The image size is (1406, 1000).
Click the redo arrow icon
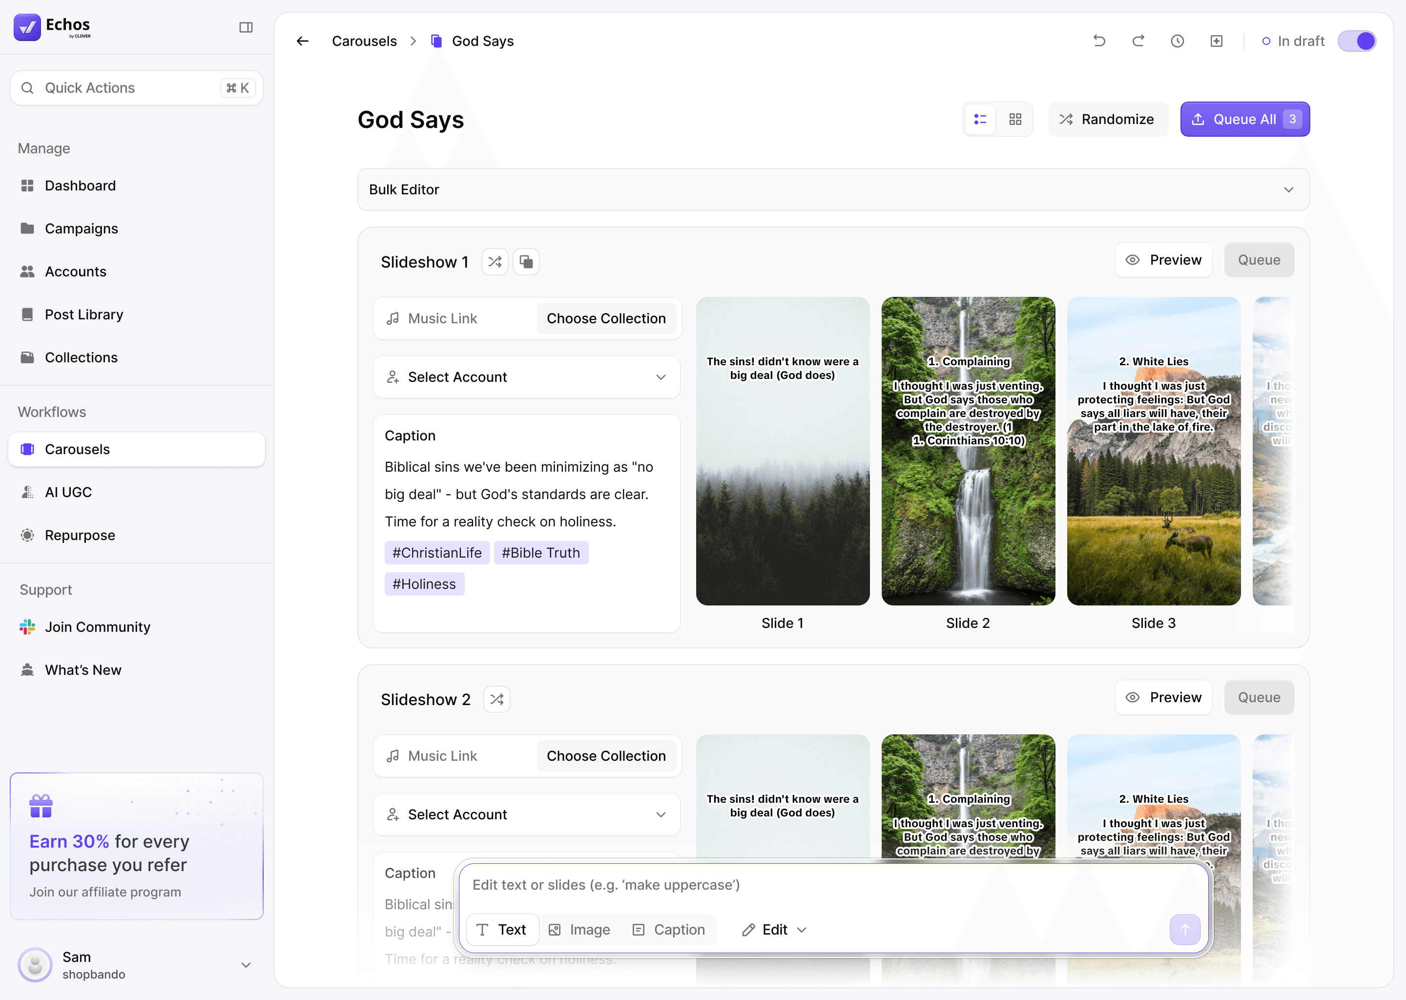pyautogui.click(x=1138, y=41)
